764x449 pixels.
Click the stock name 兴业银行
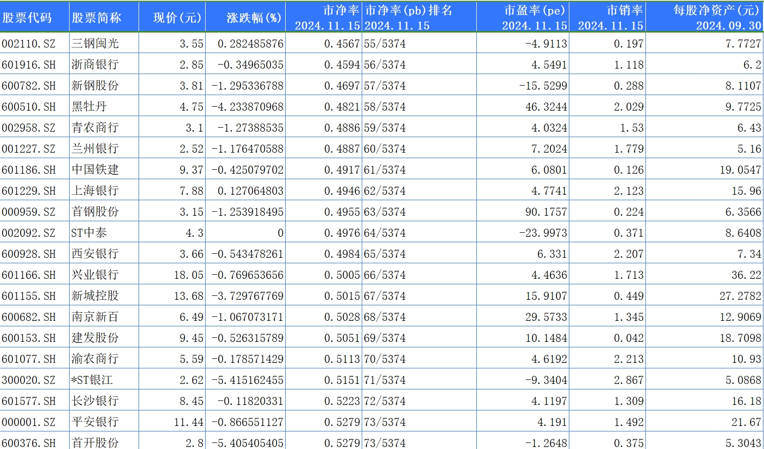point(95,275)
